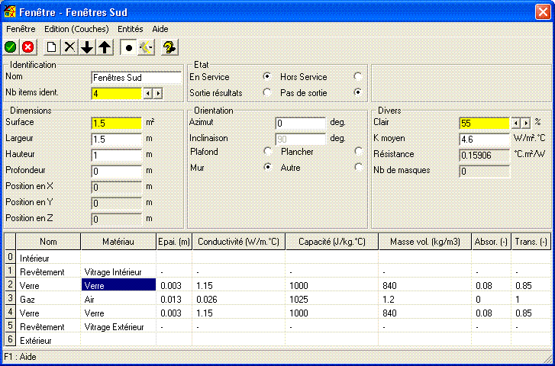The height and width of the screenshot is (366, 555).
Task: Click the Largeur input field
Action: (117, 140)
